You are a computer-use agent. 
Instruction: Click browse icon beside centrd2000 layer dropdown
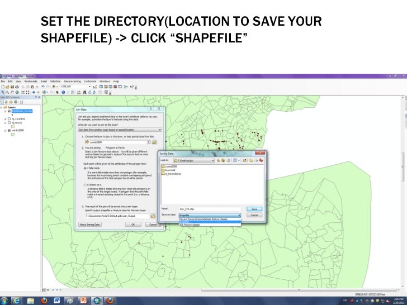pos(154,142)
